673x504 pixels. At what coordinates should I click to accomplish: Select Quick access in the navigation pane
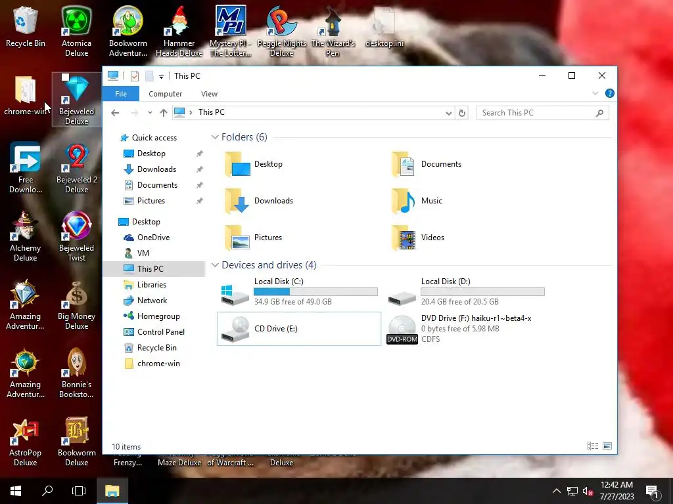click(154, 138)
